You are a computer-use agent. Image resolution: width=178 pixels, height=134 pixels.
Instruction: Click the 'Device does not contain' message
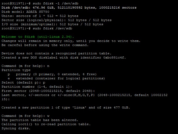(x=56, y=53)
